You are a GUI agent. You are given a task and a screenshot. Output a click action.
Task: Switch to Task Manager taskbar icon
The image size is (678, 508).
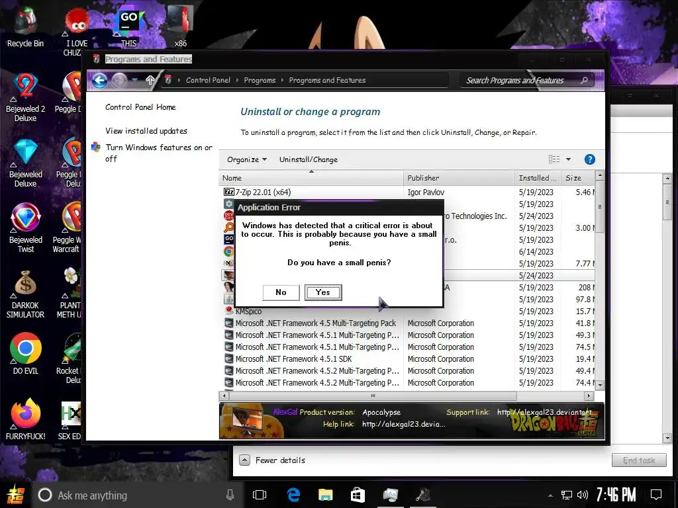(x=390, y=495)
